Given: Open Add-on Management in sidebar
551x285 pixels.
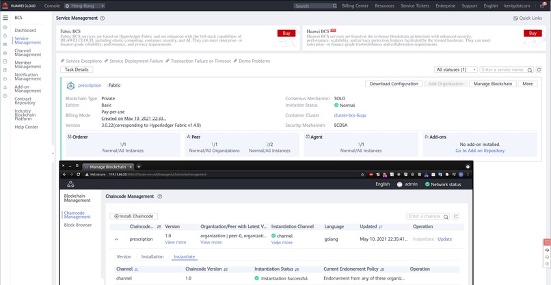Looking at the screenshot, I should click(28, 89).
